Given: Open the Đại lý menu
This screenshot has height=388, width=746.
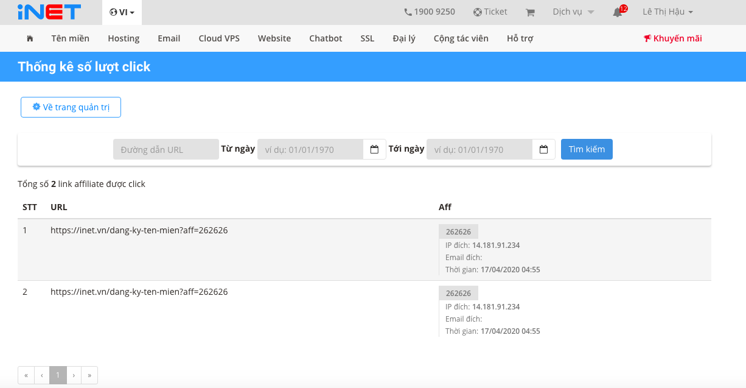Looking at the screenshot, I should pos(404,38).
